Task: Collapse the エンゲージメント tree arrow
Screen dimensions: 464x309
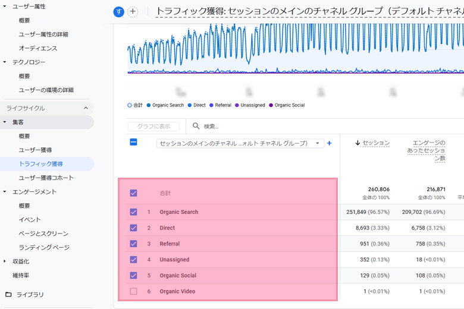Action: click(4, 191)
